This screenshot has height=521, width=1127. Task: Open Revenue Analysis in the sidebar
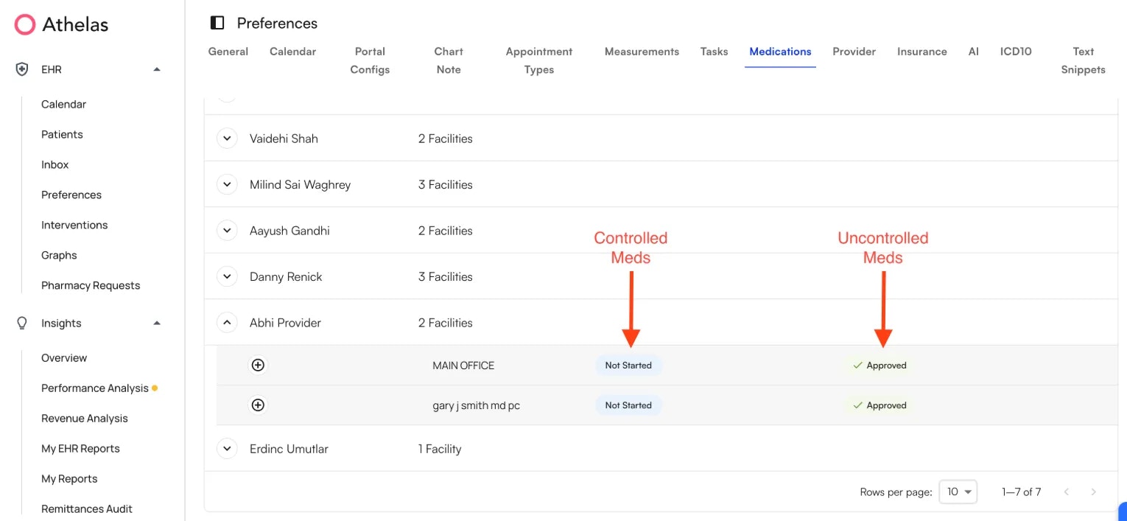[x=85, y=418]
